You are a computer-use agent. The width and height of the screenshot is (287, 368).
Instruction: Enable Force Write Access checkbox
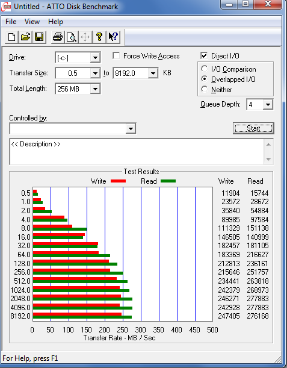116,56
